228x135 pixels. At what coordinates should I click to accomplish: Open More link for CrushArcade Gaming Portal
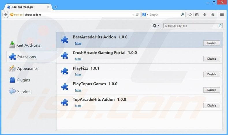(78, 59)
